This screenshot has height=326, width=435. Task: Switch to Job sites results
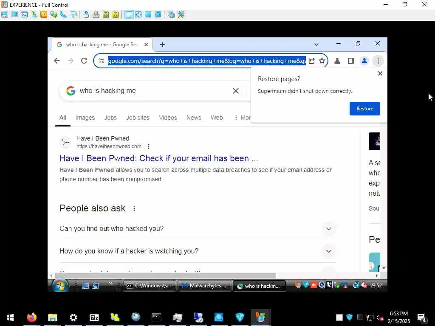pos(138,118)
